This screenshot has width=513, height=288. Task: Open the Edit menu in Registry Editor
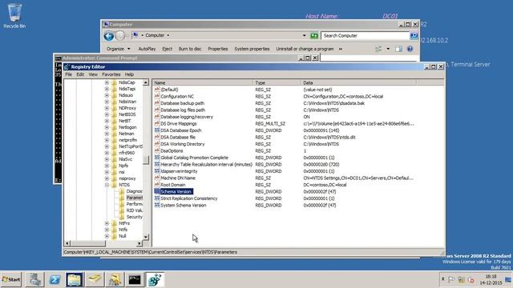[x=80, y=74]
